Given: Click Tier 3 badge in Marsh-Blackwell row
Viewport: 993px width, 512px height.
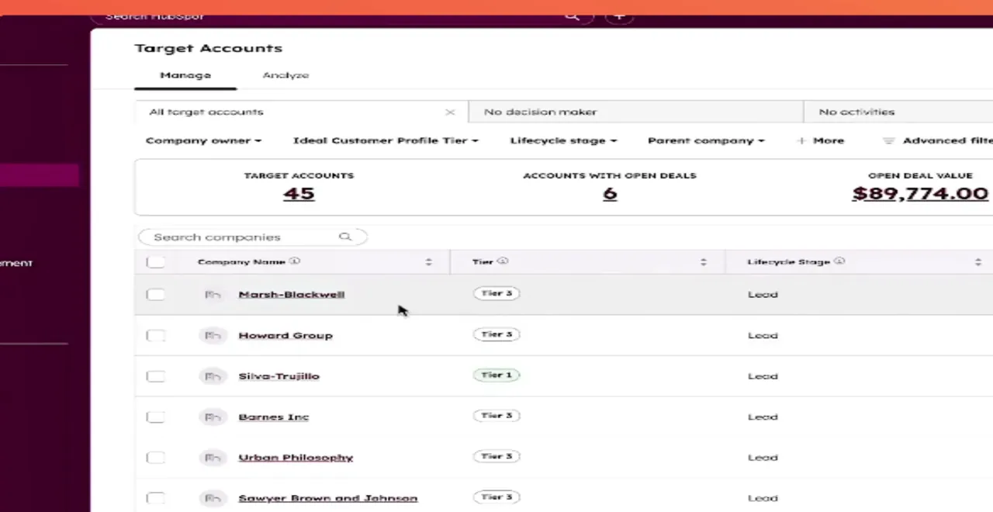Looking at the screenshot, I should pyautogui.click(x=496, y=294).
